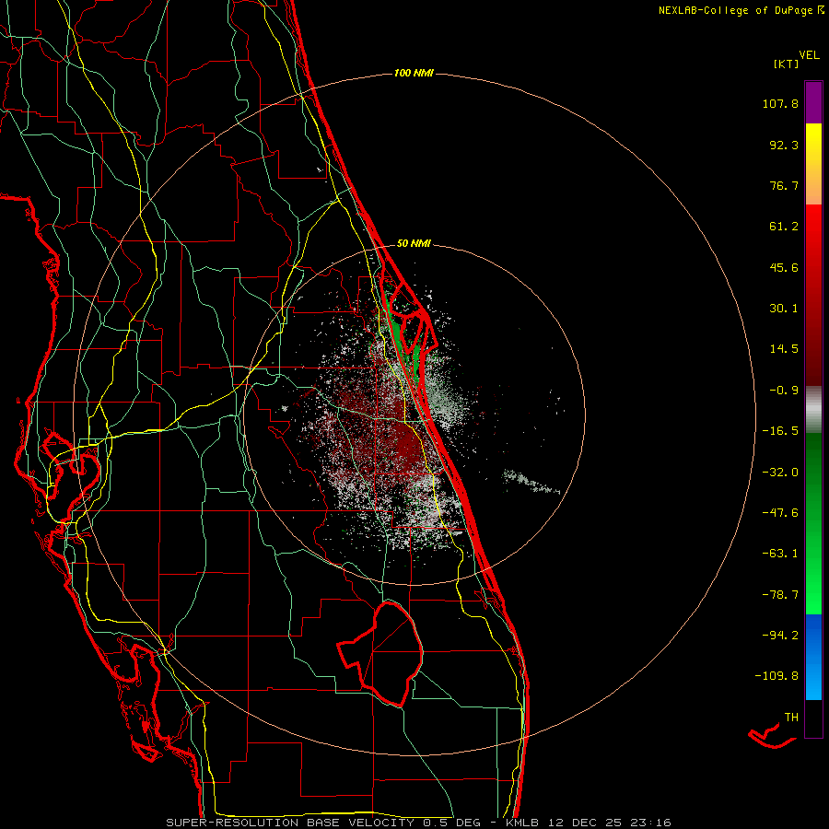The width and height of the screenshot is (829, 829).
Task: Click the 45.6 legend value
Action: (x=784, y=267)
